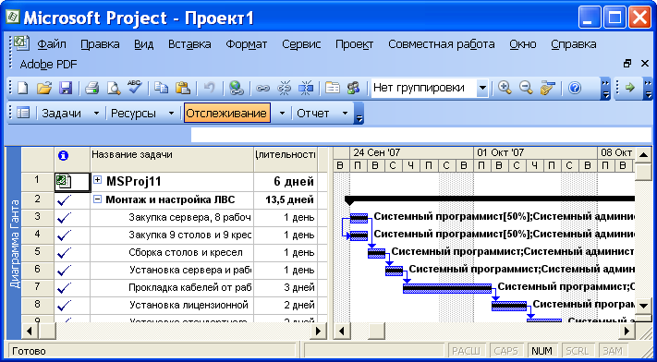
Task: Open the Нет группировки grouping dropdown
Action: click(x=482, y=89)
